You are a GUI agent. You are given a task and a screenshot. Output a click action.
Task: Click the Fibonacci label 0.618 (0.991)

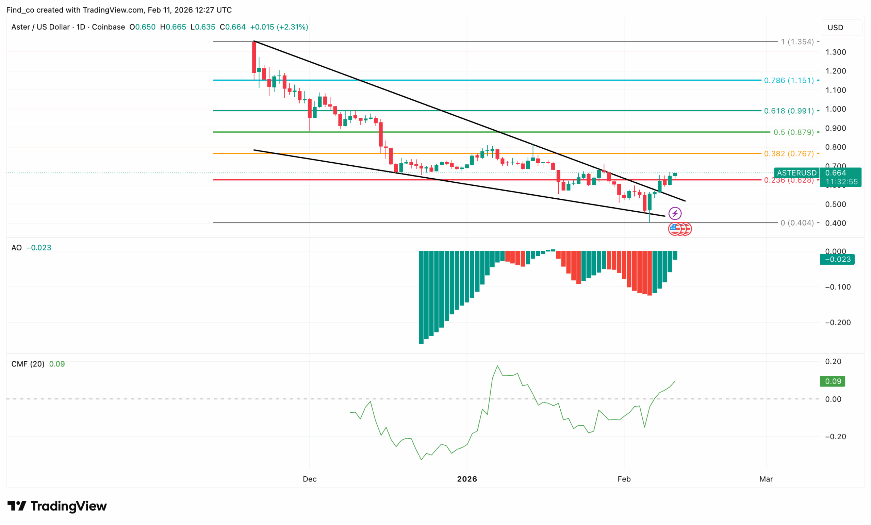789,111
